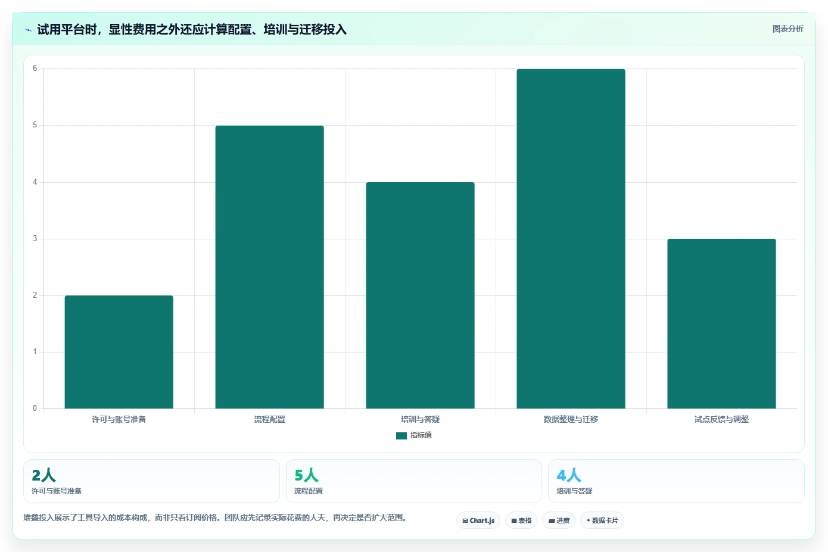Click the chart title 试用平台时，显性费用之外
This screenshot has height=552, width=828.
192,30
